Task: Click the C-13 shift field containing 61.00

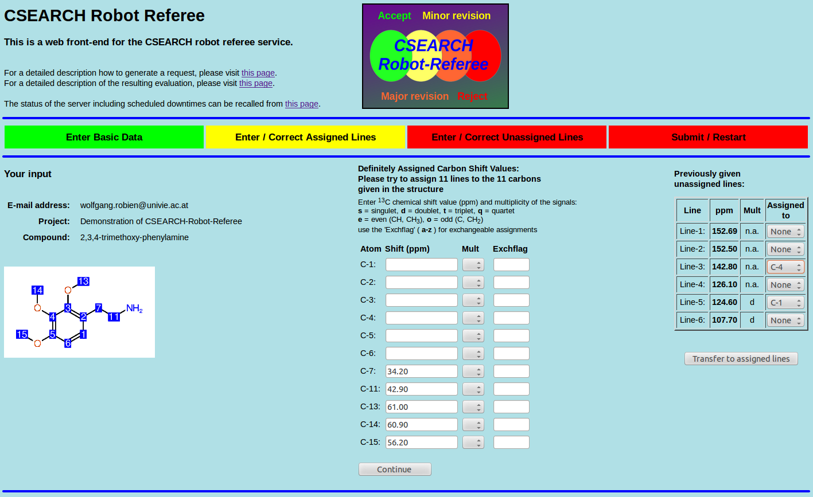Action: 422,407
